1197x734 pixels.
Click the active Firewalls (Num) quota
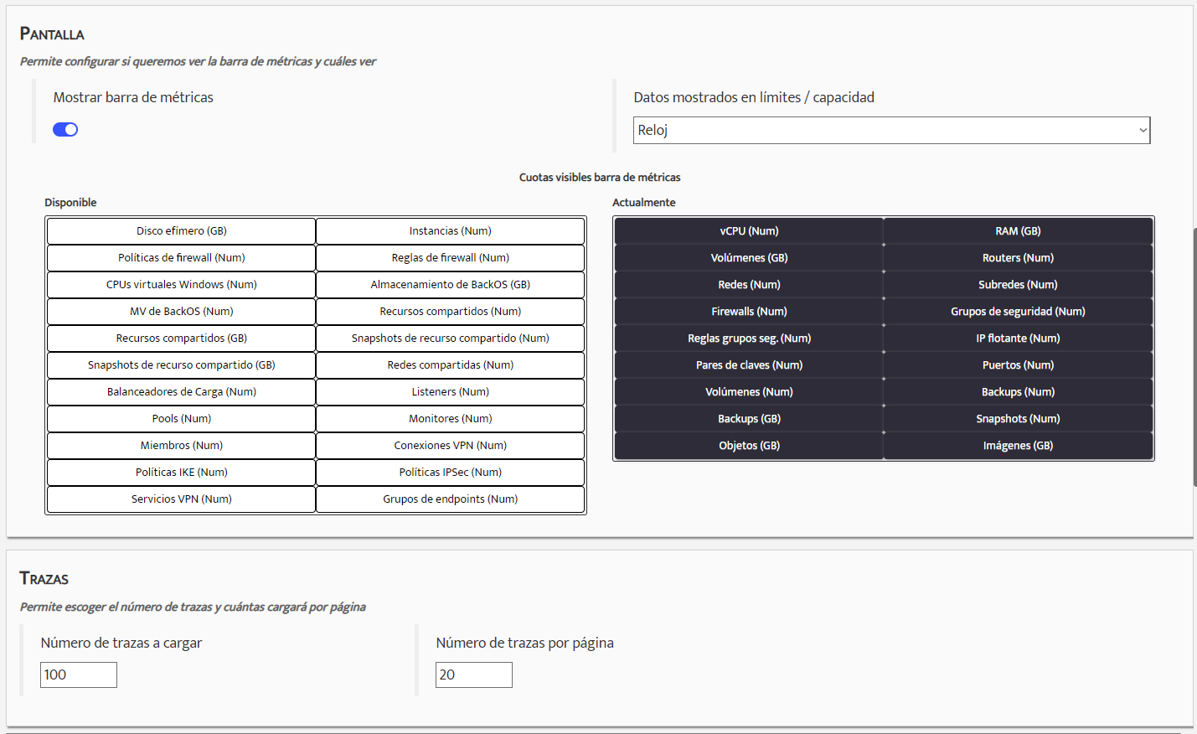[750, 311]
